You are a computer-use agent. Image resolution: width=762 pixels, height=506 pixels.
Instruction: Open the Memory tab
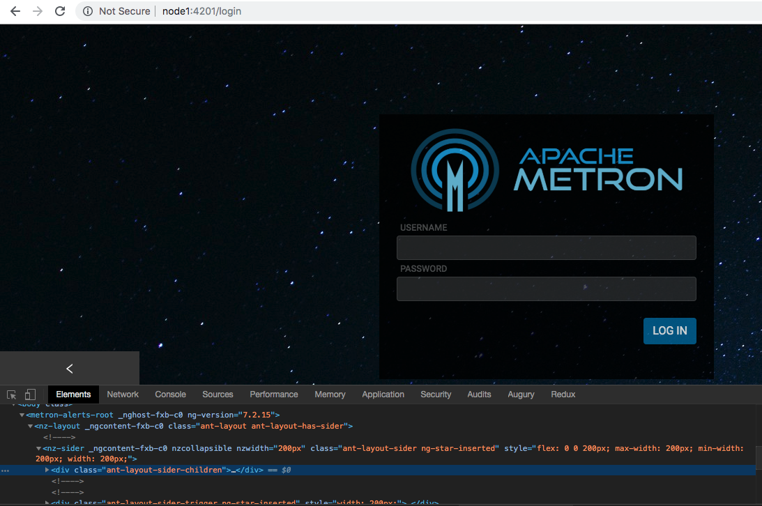pos(330,394)
